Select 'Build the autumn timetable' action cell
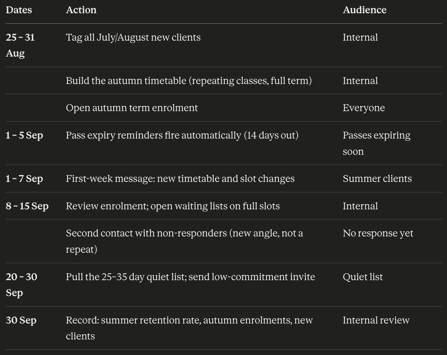This screenshot has width=447, height=355. (189, 81)
